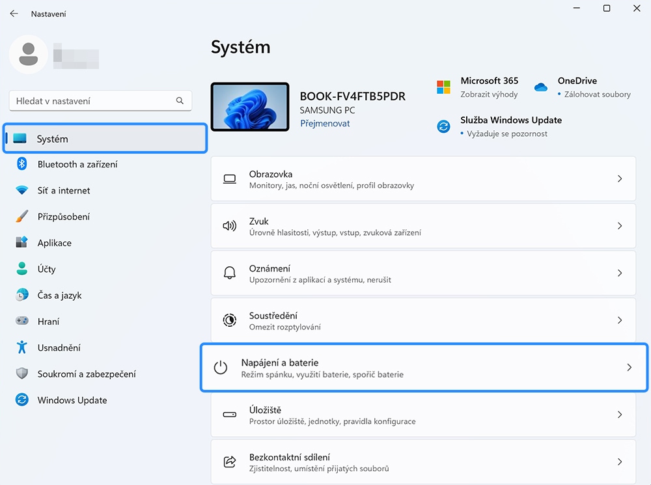Click the Nastavení window title
The width and height of the screenshot is (651, 485).
point(48,14)
